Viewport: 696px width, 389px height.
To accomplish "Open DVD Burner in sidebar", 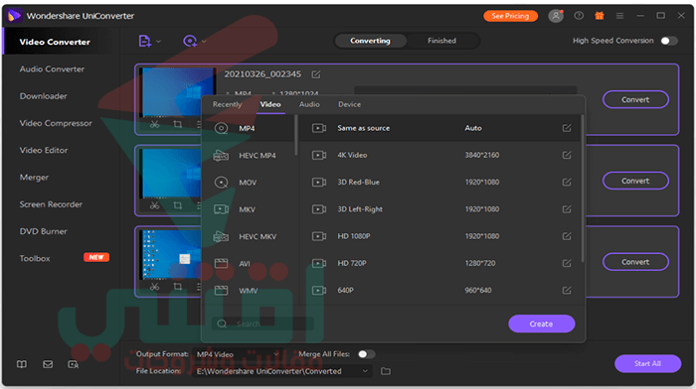I will pos(44,231).
